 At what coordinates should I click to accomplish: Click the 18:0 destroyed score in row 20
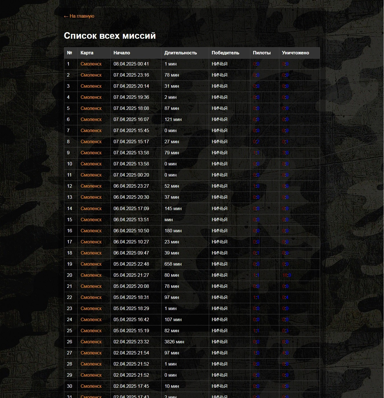click(x=287, y=275)
